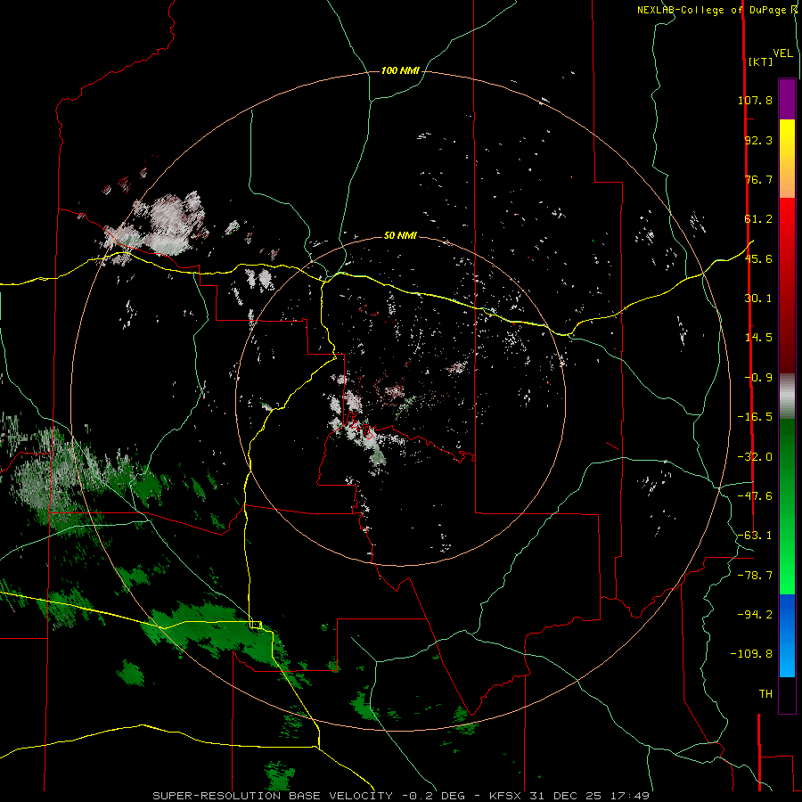Image resolution: width=802 pixels, height=802 pixels.
Task: Click the gray segment of the color bar
Action: click(x=787, y=397)
